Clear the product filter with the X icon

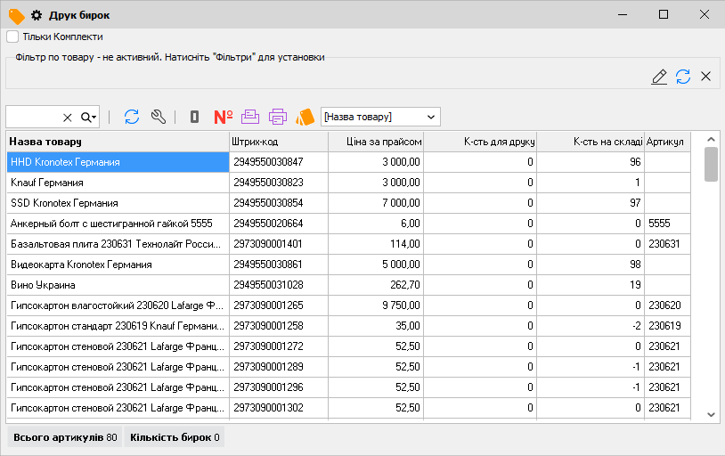706,77
